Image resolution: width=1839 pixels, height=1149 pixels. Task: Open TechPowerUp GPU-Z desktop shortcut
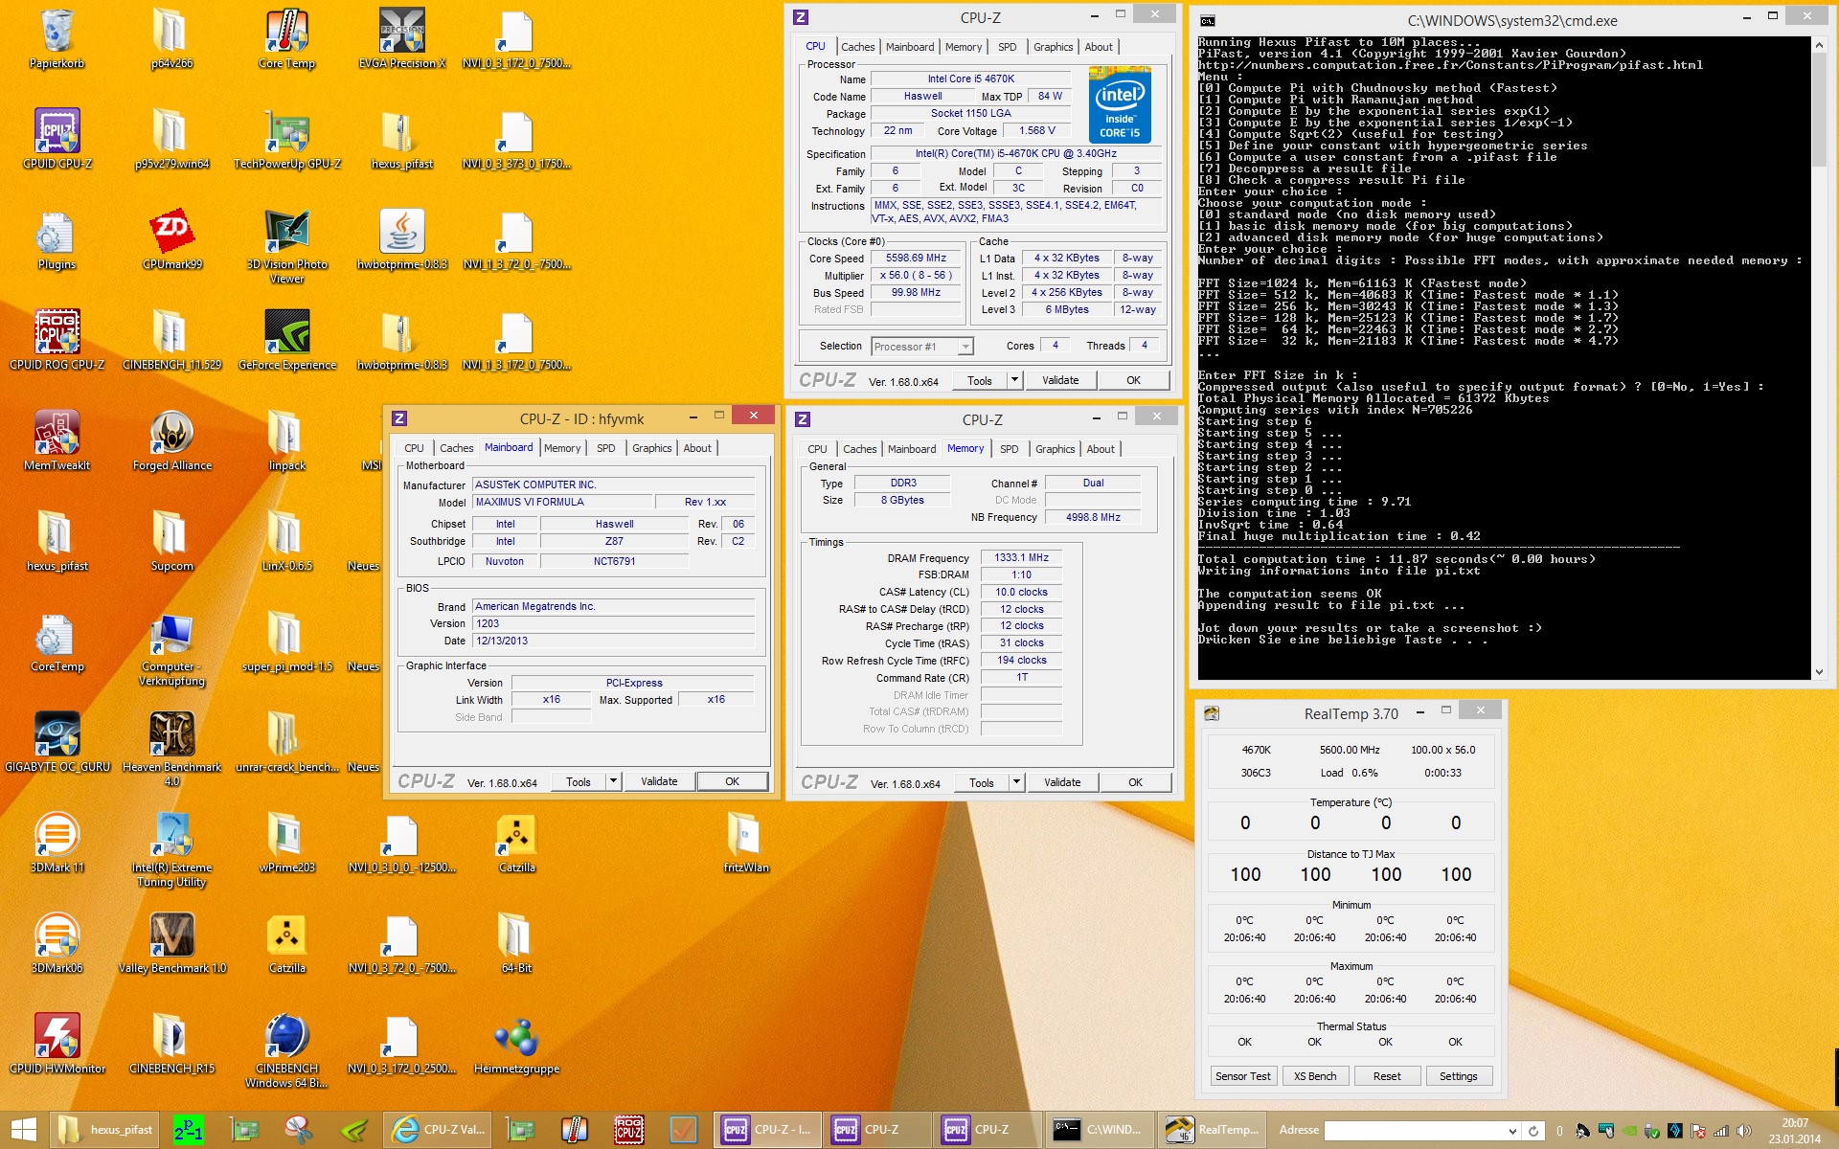pos(287,139)
